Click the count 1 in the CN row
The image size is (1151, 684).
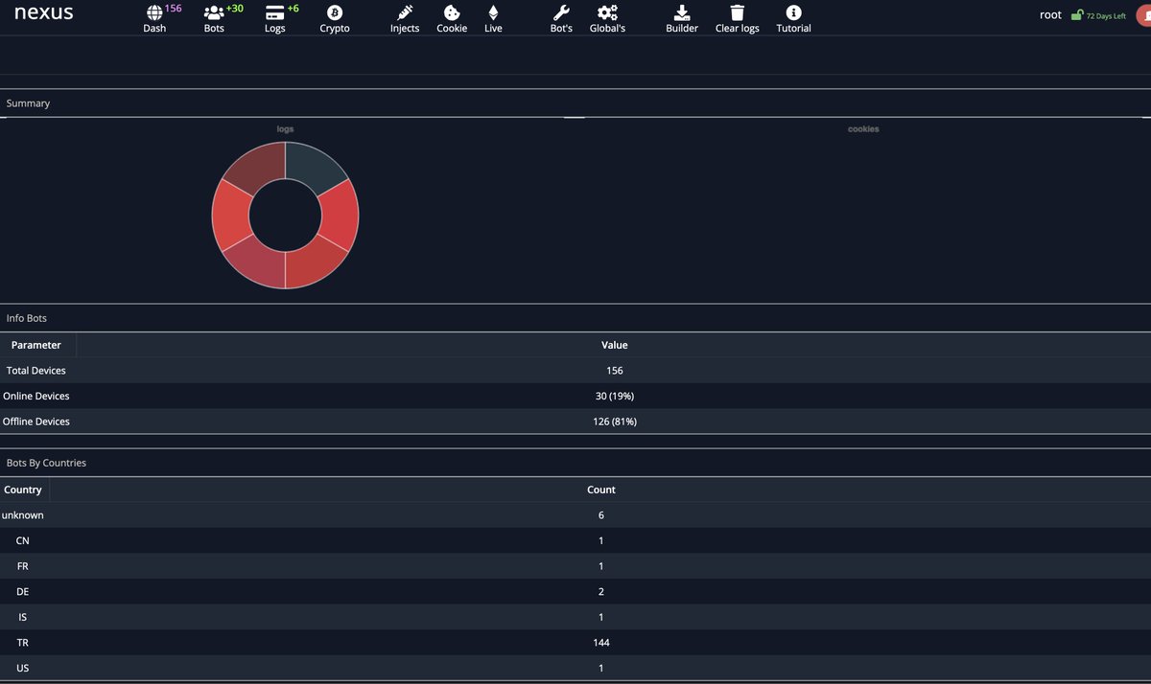[x=601, y=540]
